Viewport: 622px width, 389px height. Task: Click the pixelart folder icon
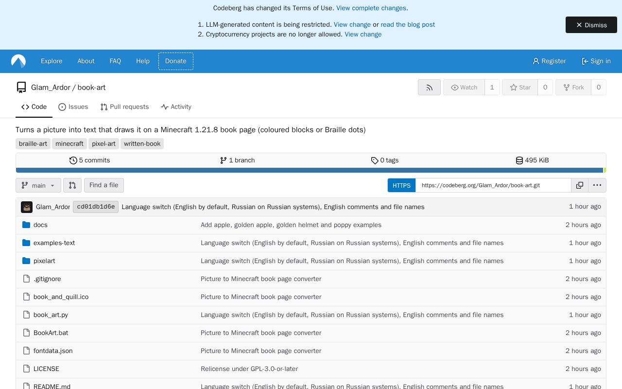(x=26, y=261)
